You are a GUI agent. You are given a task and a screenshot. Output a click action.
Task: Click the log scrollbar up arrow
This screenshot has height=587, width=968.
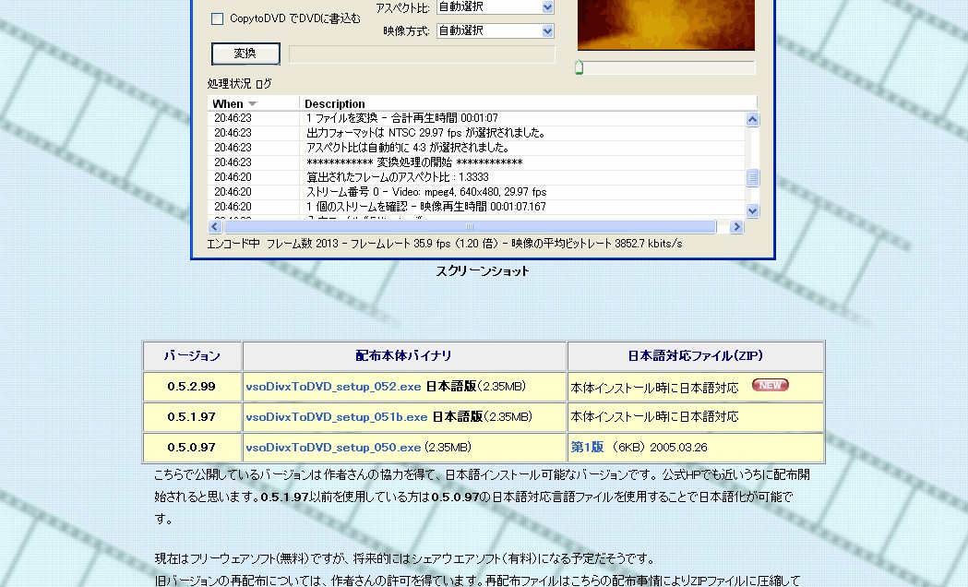752,120
